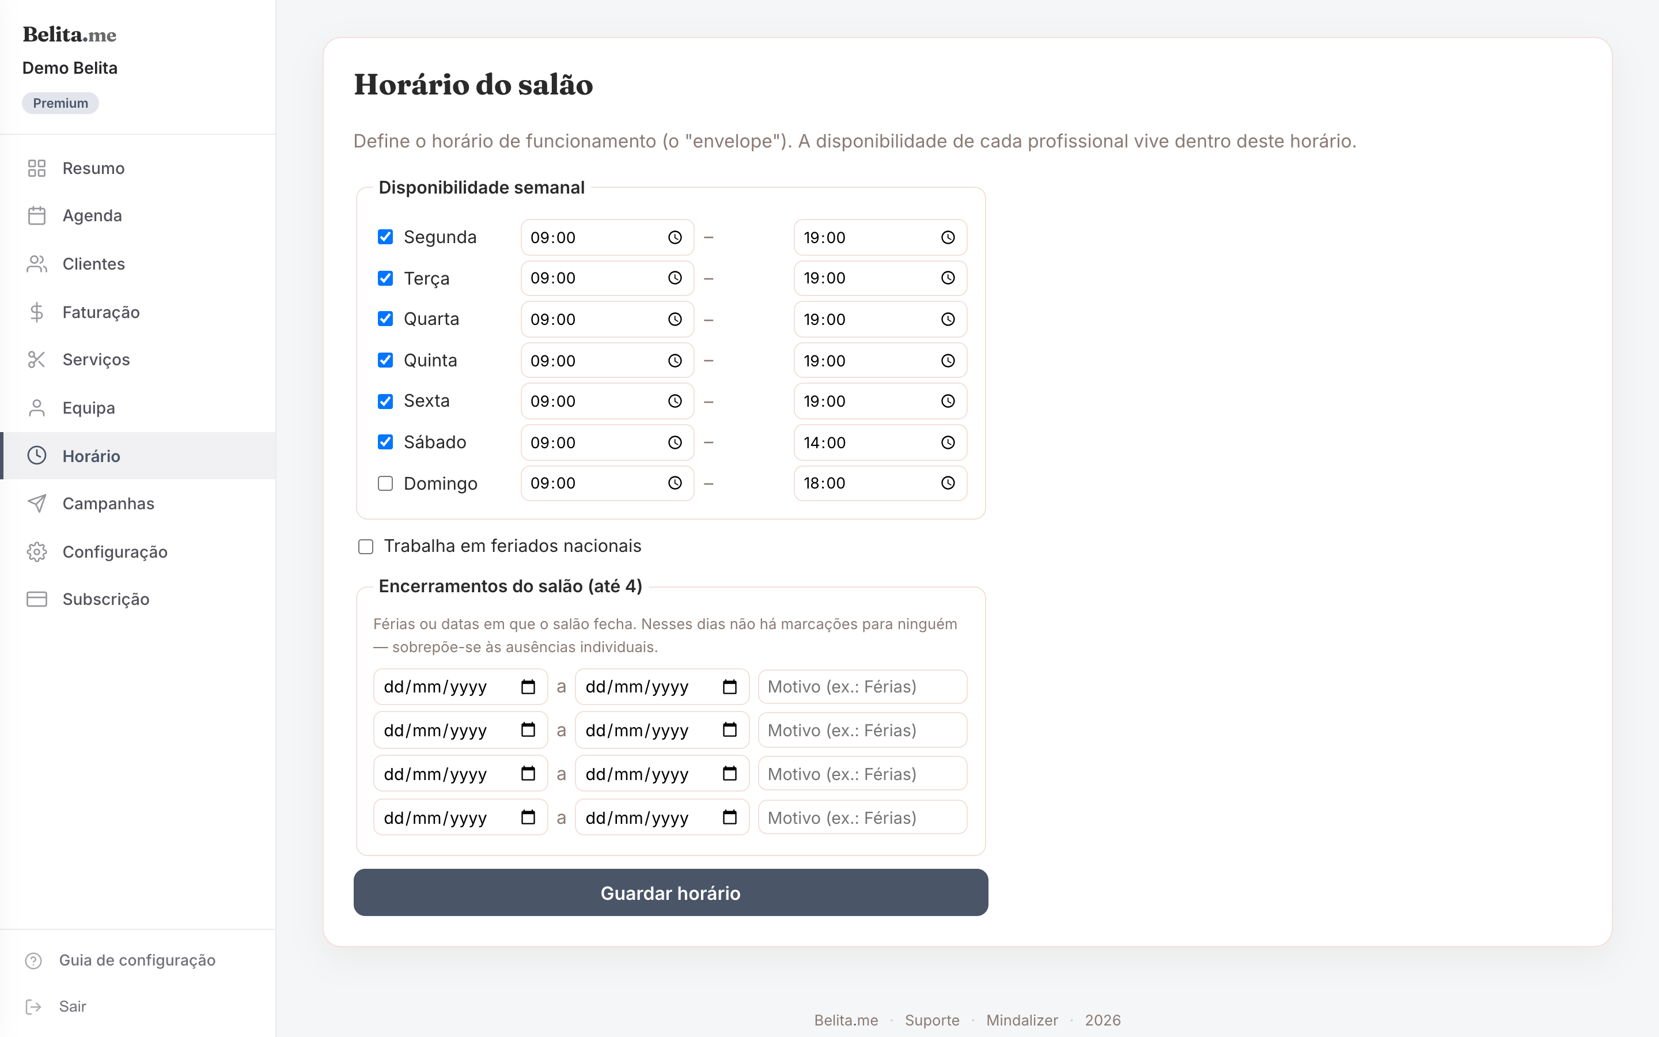Select Campanhas in the sidebar
This screenshot has width=1659, height=1037.
pyautogui.click(x=138, y=504)
